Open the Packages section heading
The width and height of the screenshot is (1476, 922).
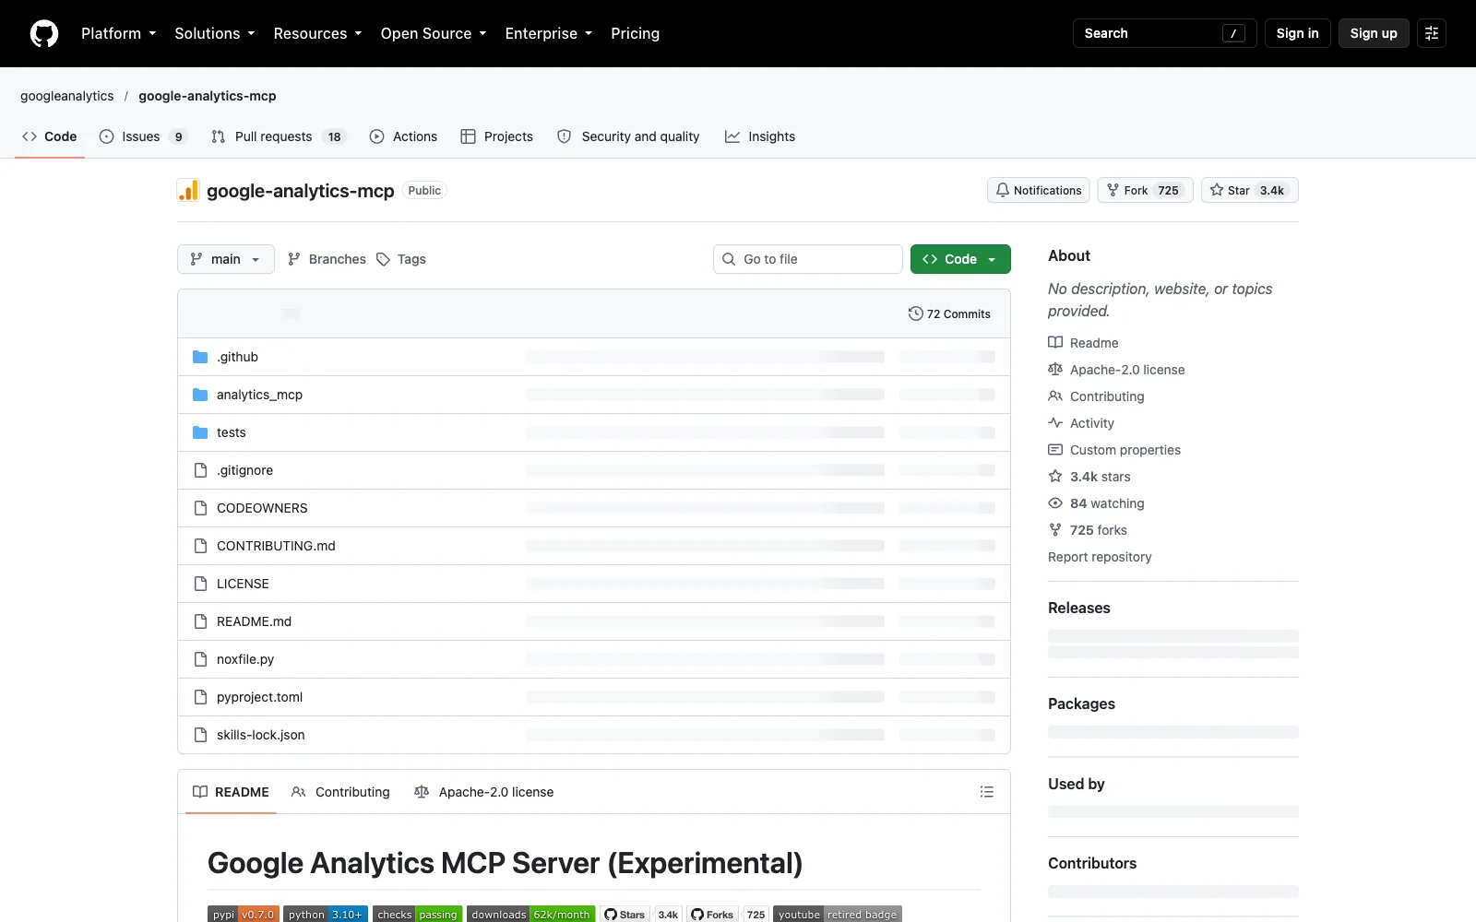pos(1081,703)
